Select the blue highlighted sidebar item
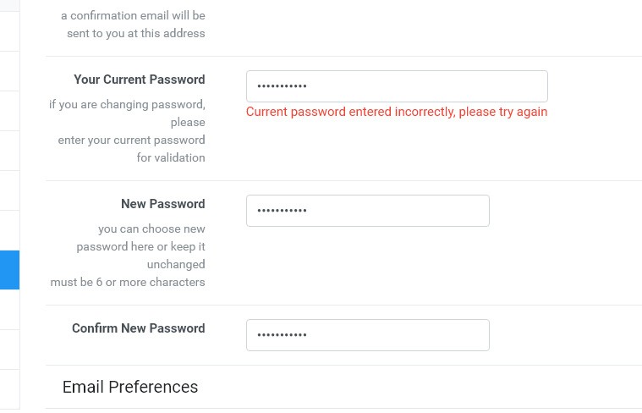Screen dimensions: 642x413 [x=9, y=270]
